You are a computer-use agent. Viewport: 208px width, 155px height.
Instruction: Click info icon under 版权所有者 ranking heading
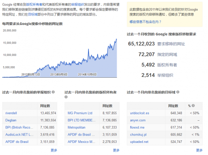[x=66, y=97]
